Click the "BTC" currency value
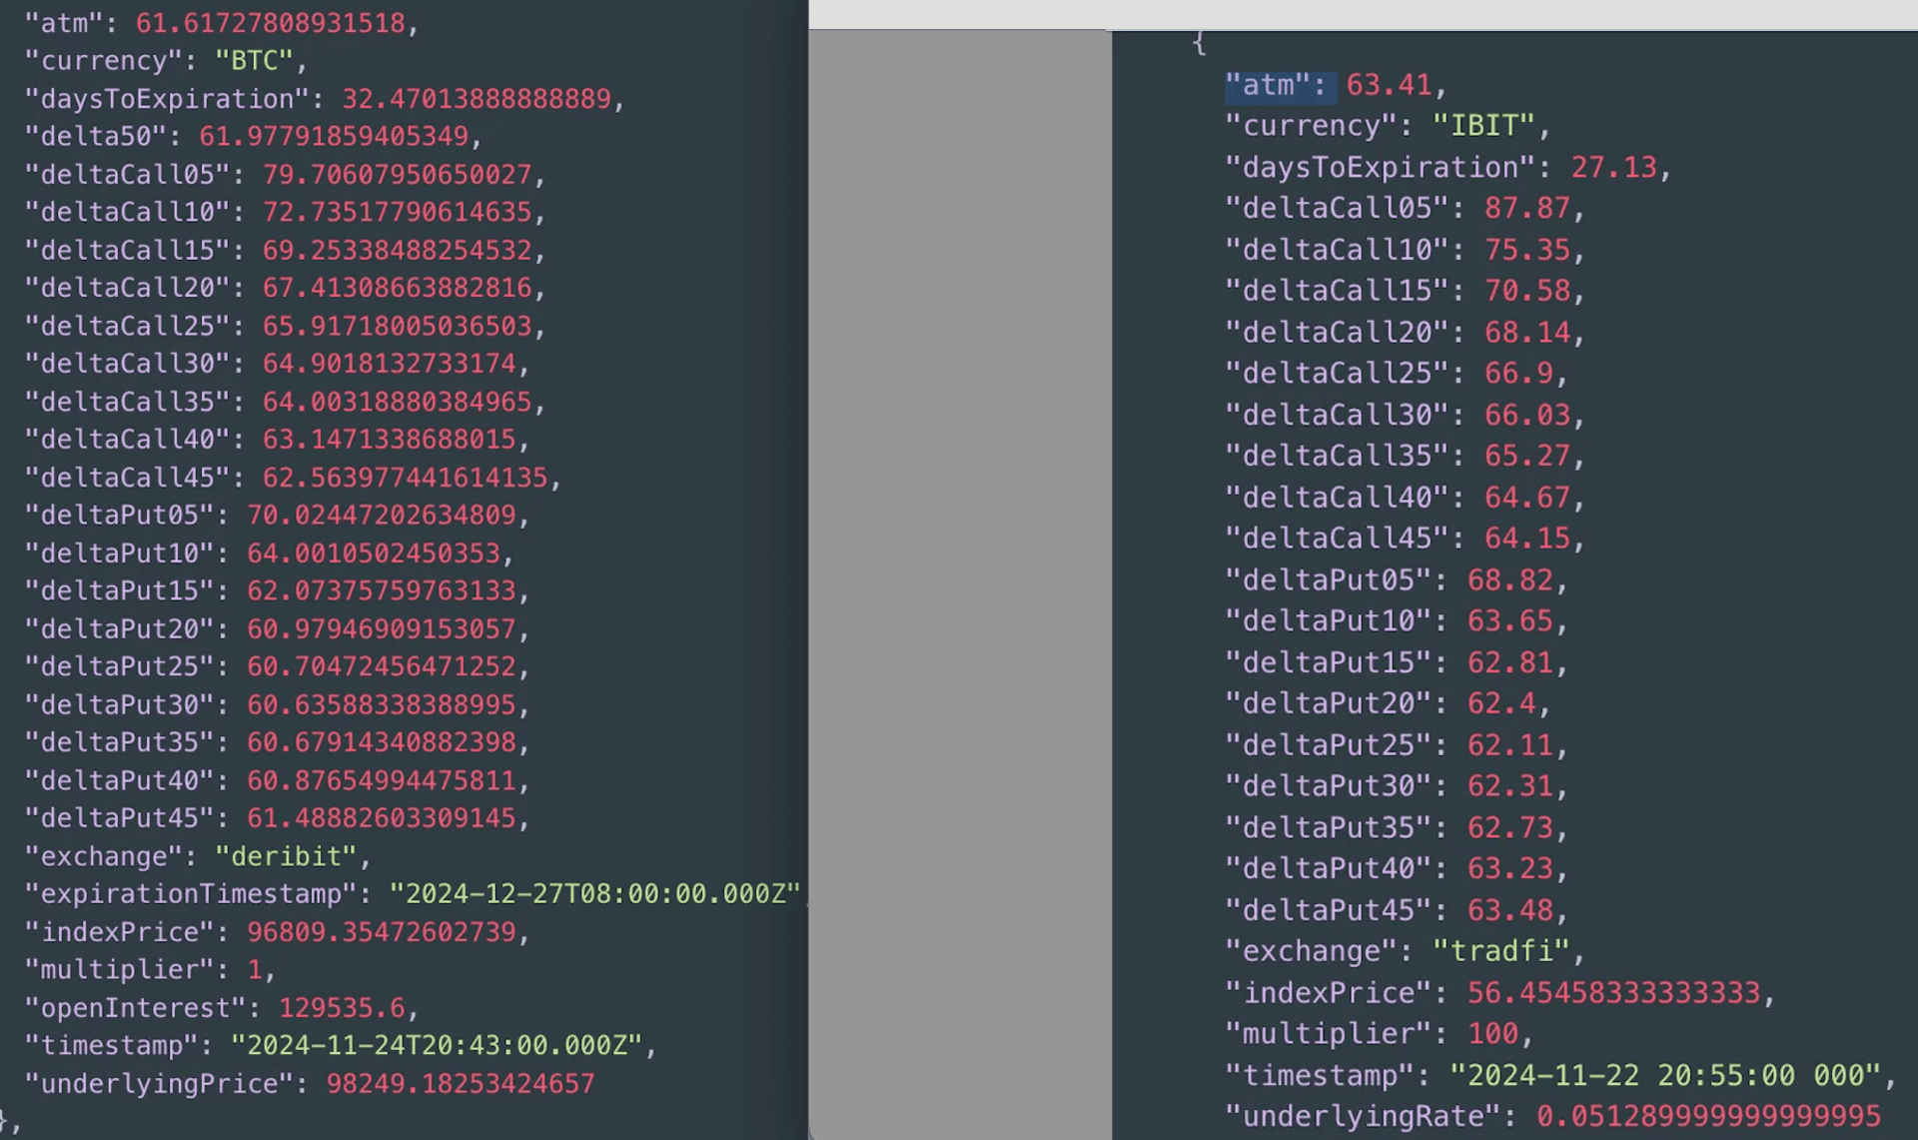1918x1140 pixels. (255, 61)
